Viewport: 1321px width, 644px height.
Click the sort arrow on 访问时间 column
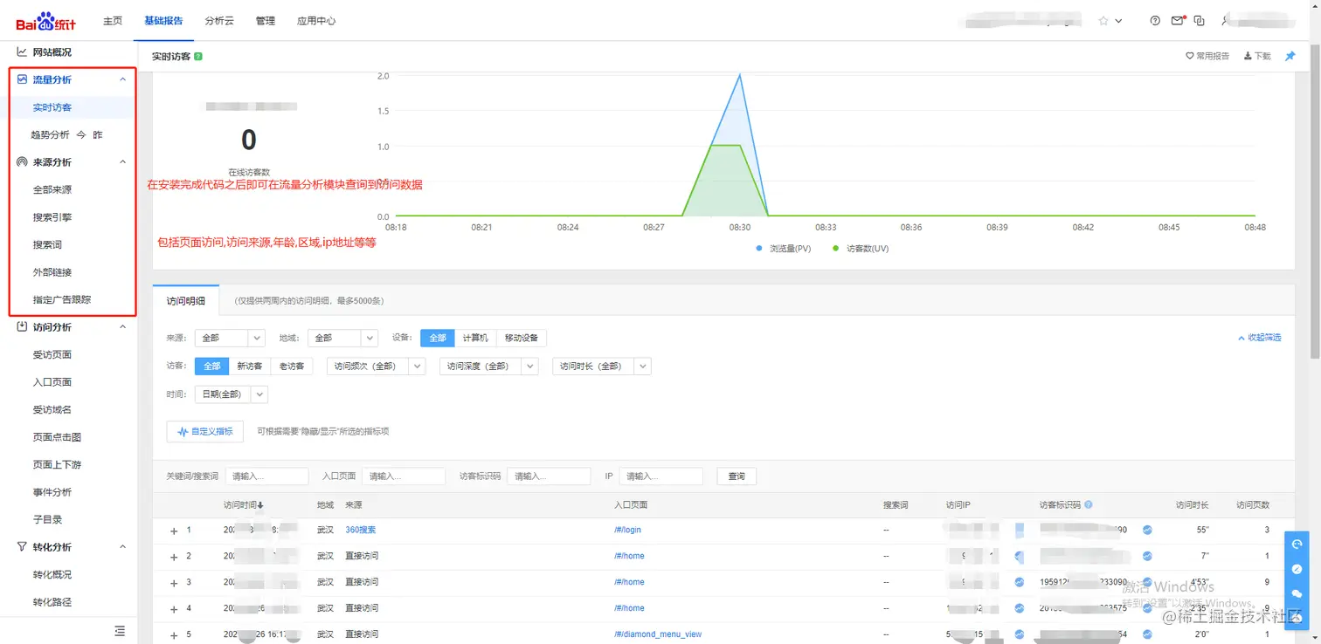(260, 505)
